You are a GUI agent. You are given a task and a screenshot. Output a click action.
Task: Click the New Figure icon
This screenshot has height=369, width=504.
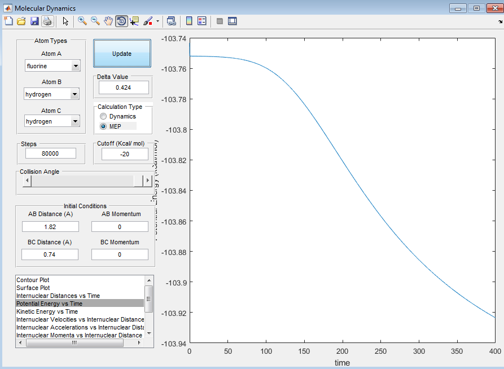point(8,21)
